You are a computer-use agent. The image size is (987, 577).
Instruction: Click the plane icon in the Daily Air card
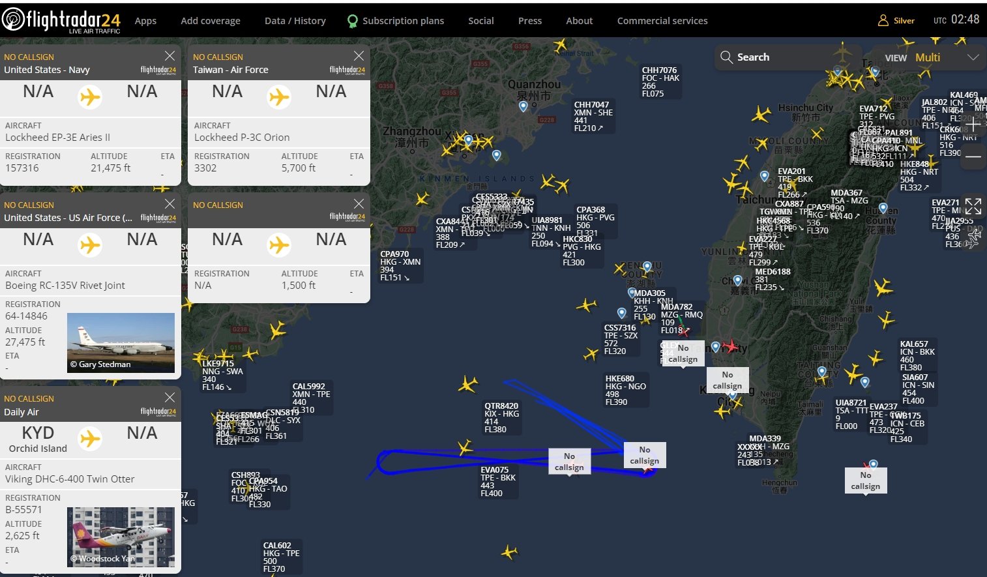[90, 439]
